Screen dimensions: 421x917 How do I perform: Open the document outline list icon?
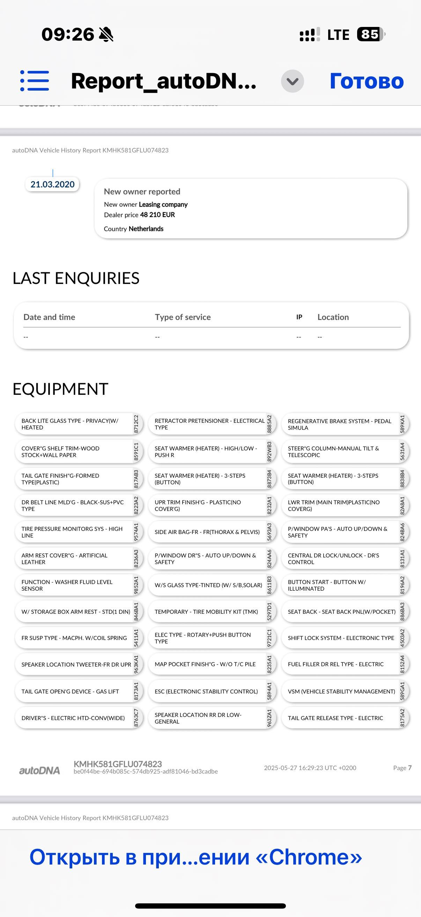click(35, 81)
